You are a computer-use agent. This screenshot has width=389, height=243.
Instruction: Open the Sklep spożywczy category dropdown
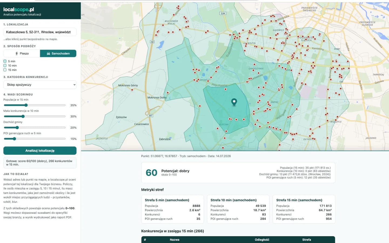pos(40,85)
